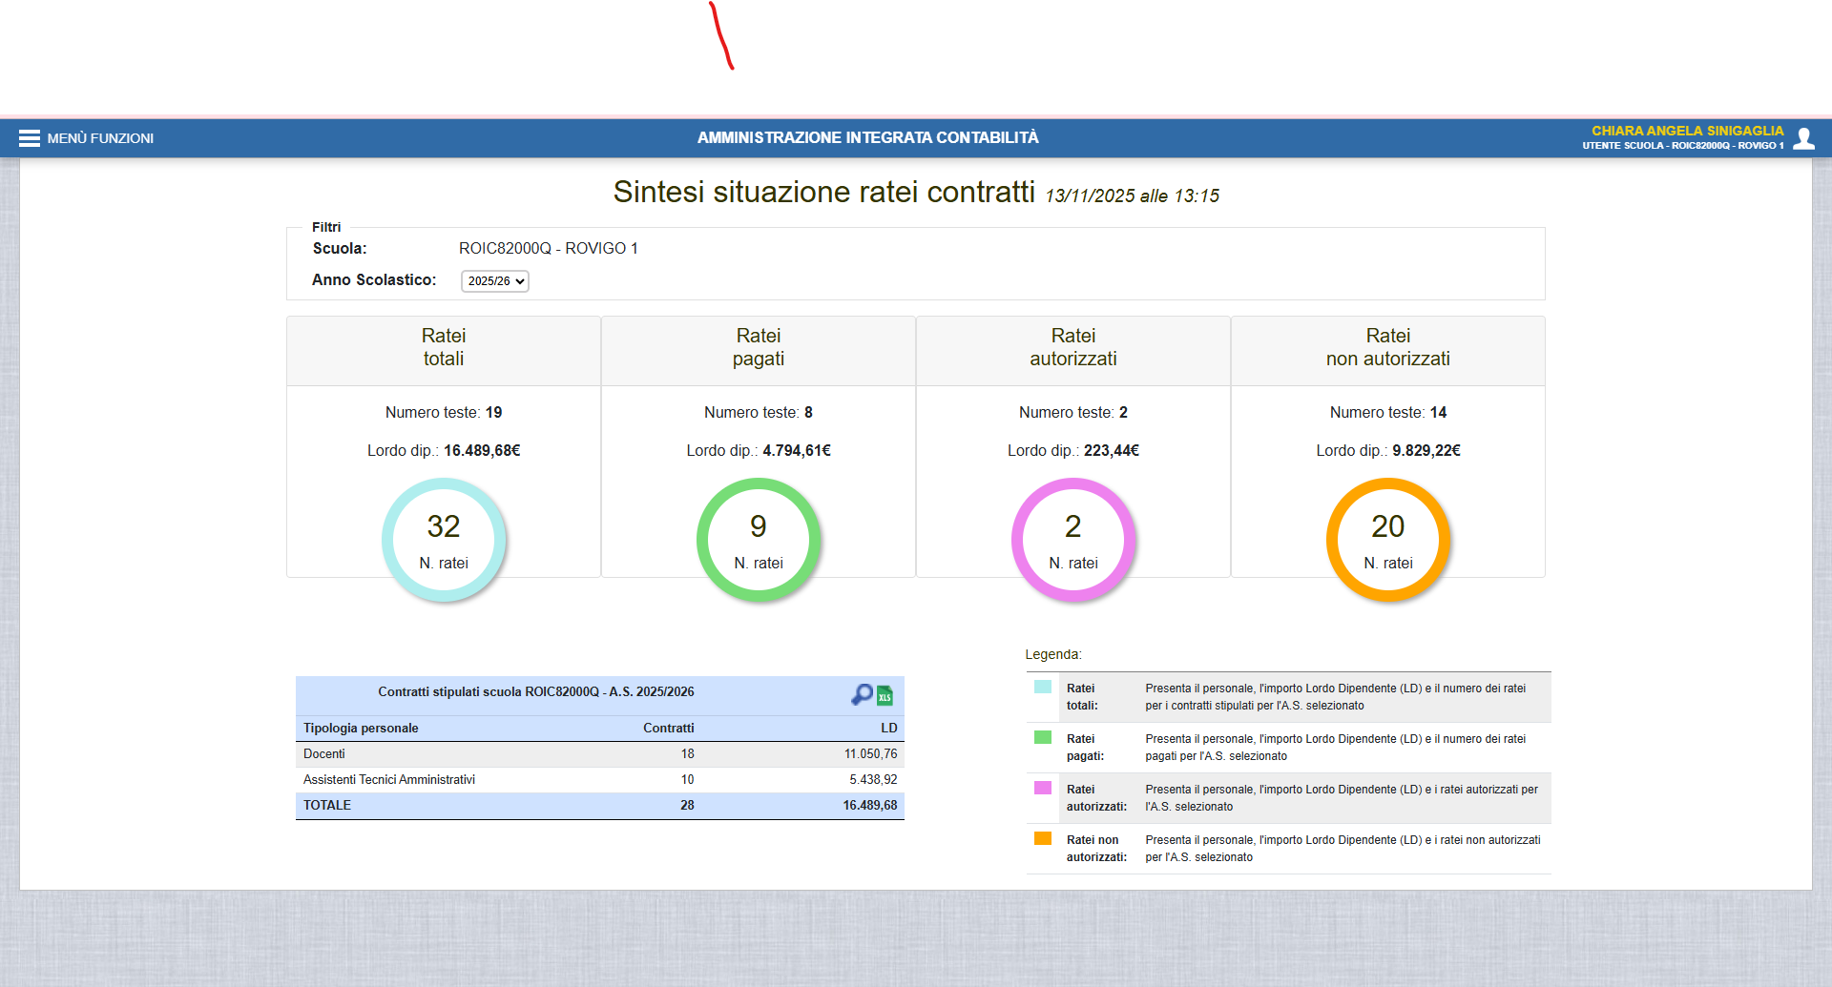
Task: Click the pink Ratei autorizzati circle
Action: 1073,540
